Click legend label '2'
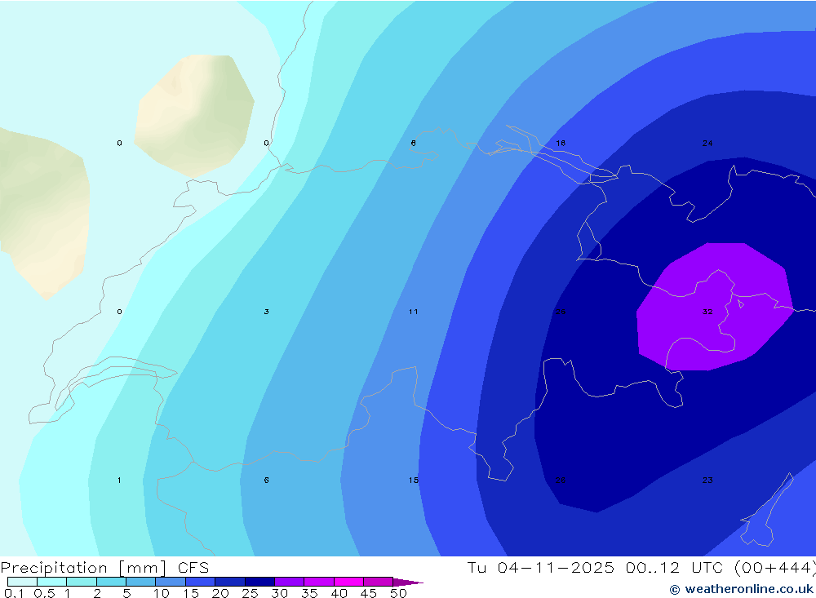 [x=97, y=593]
